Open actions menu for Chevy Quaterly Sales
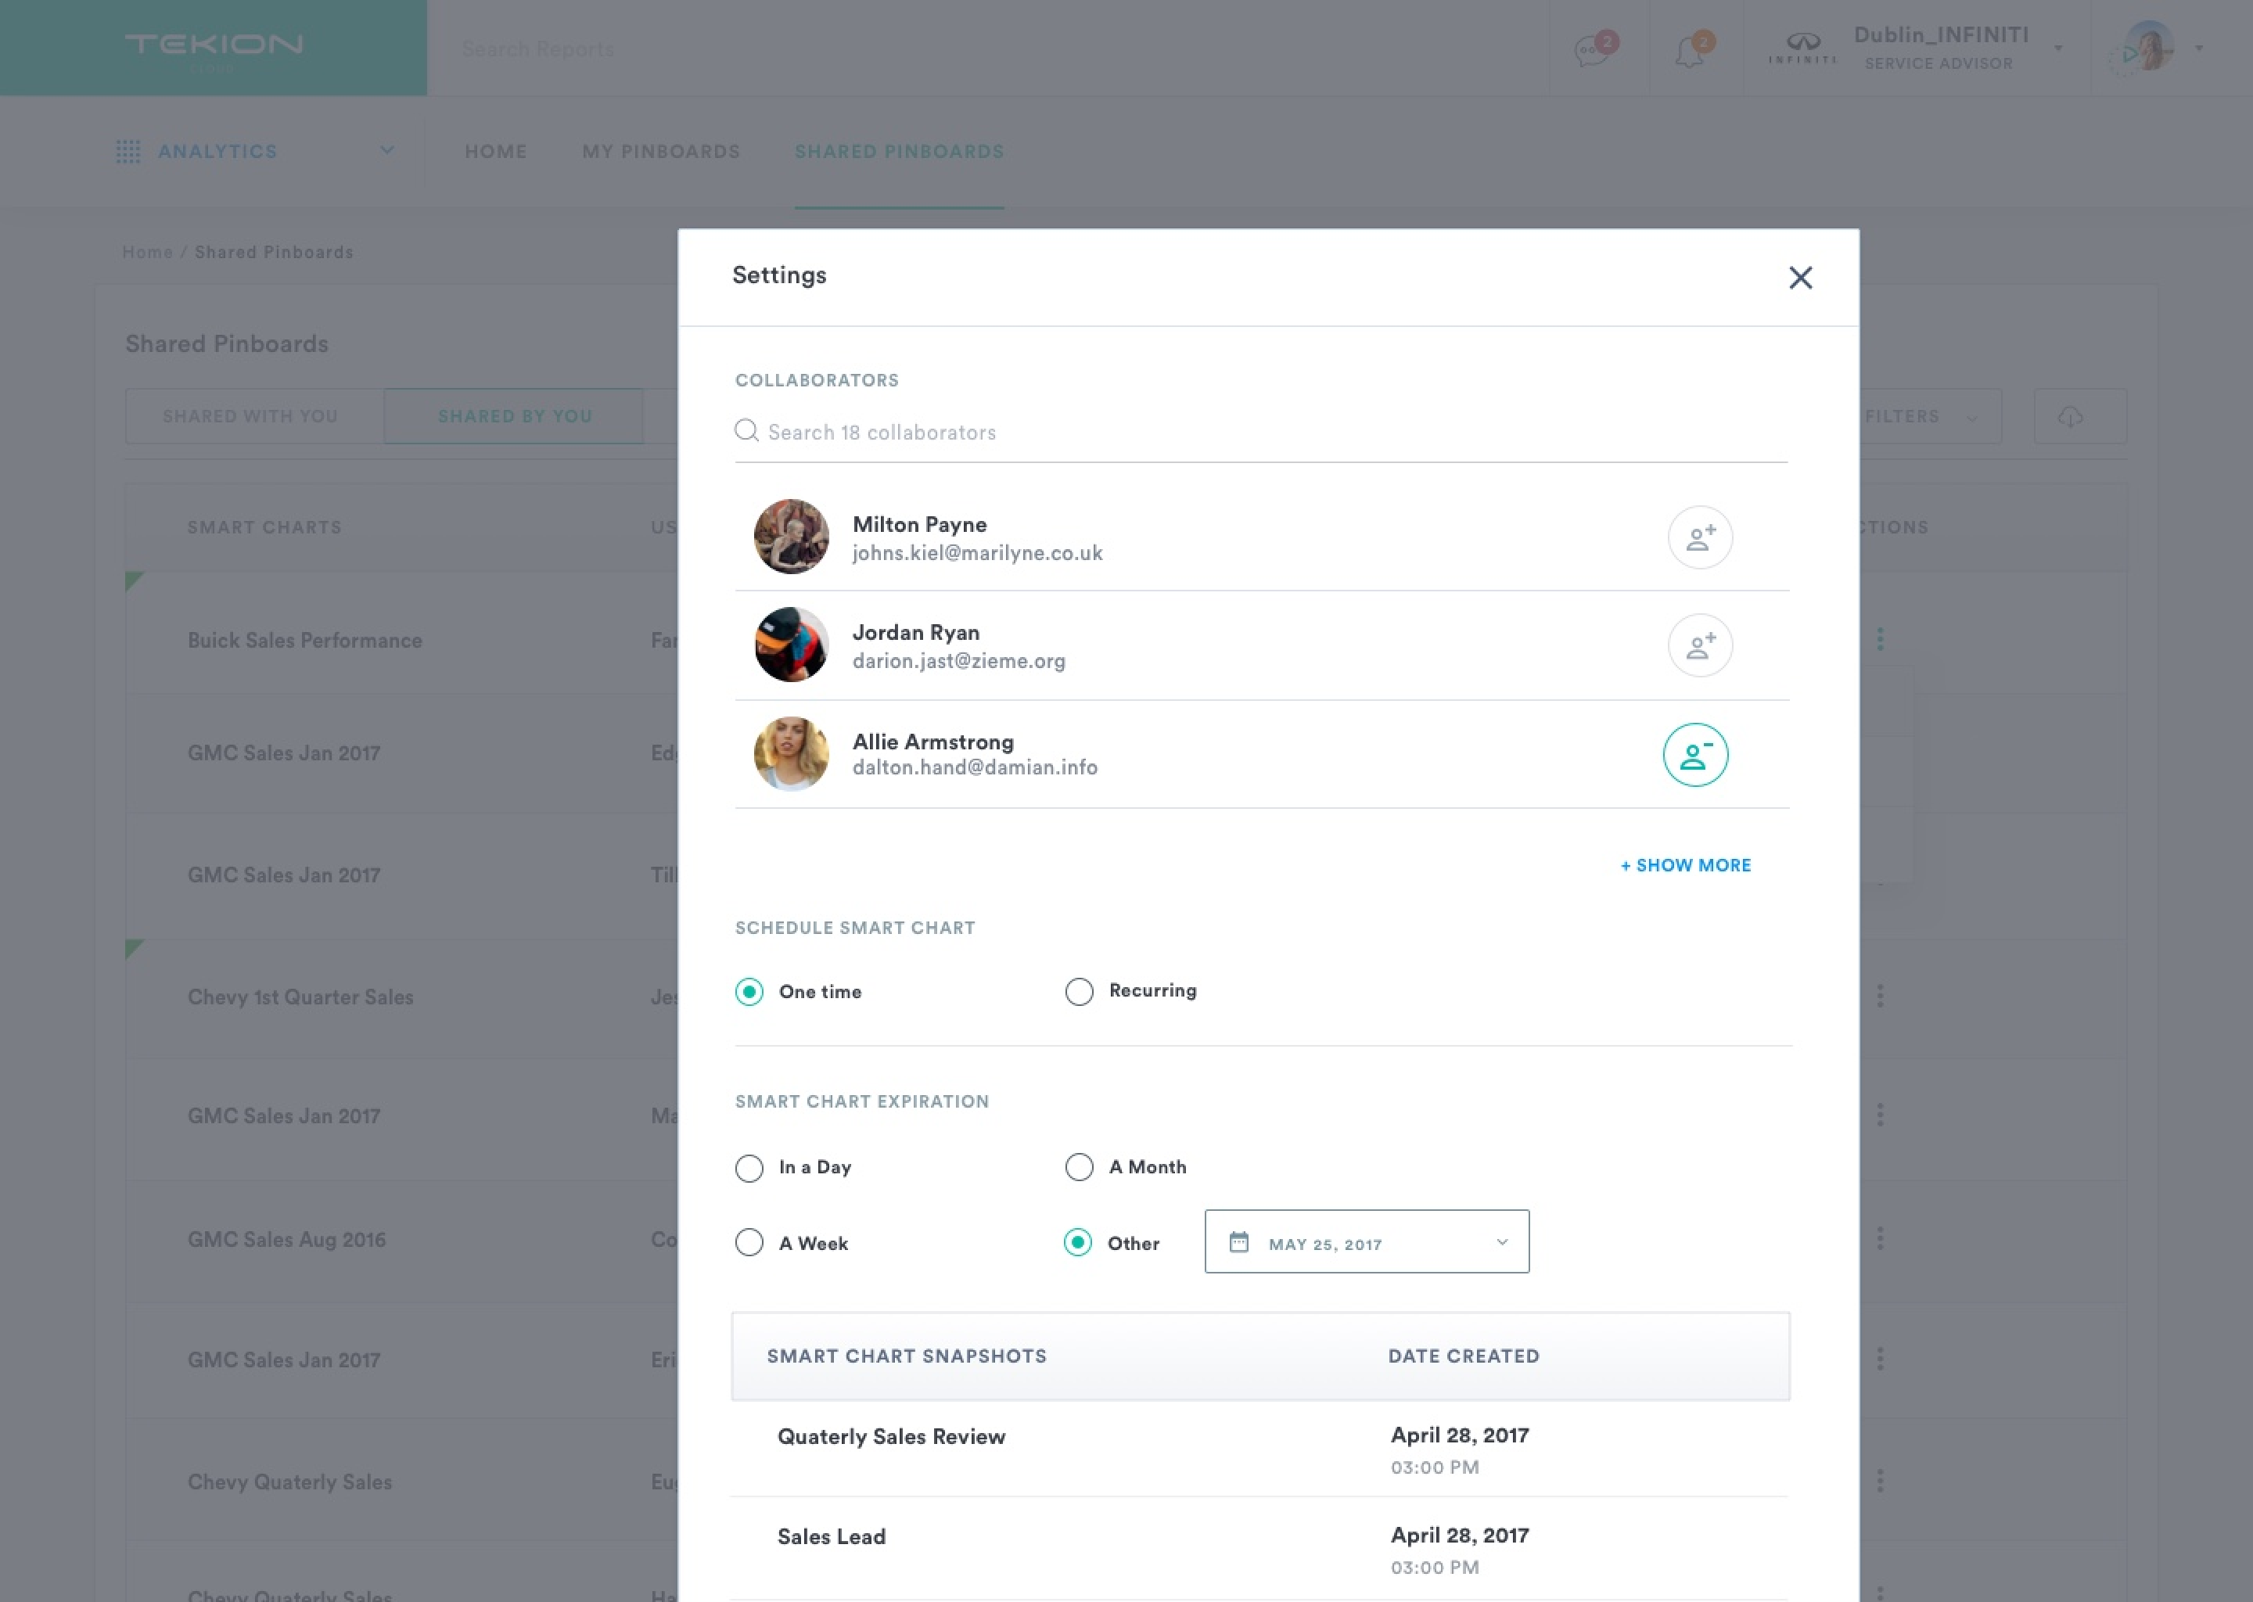 tap(1879, 1481)
